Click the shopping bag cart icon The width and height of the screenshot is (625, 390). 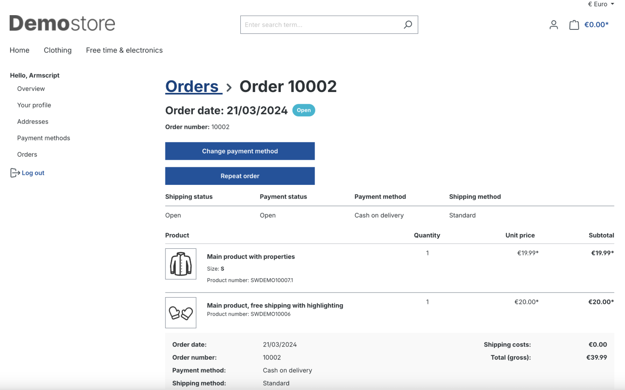(x=574, y=24)
